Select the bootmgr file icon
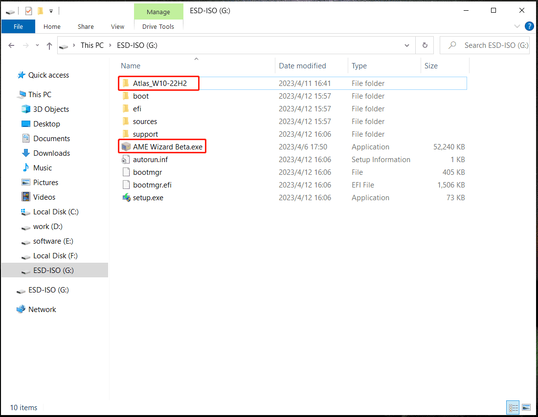This screenshot has width=538, height=417. point(126,172)
